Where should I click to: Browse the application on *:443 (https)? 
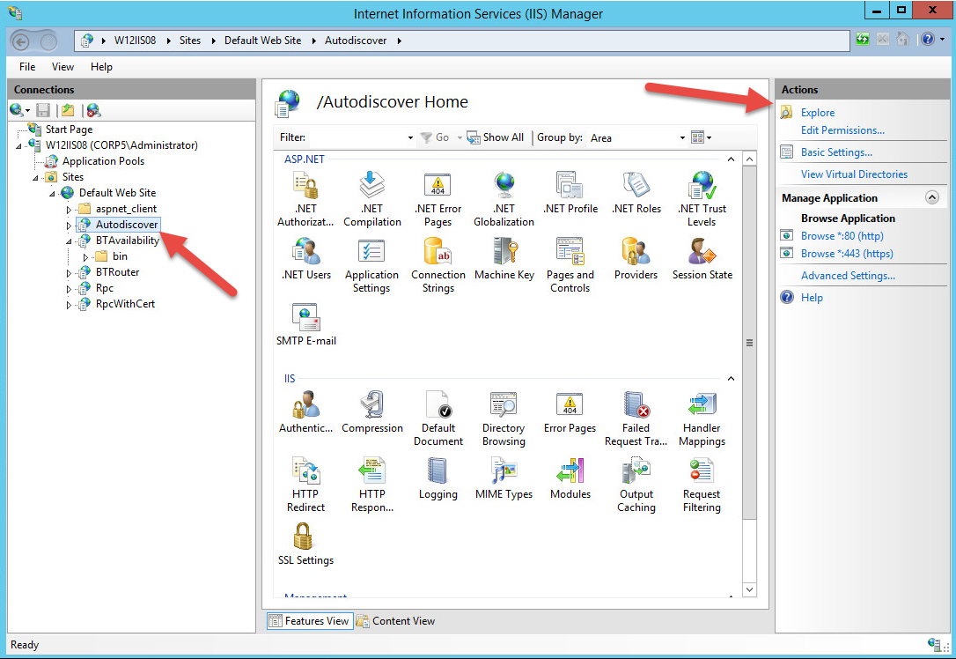pyautogui.click(x=847, y=253)
